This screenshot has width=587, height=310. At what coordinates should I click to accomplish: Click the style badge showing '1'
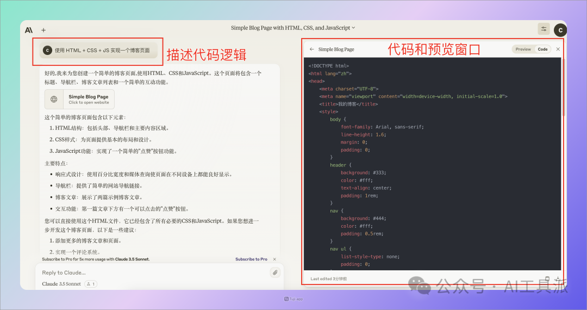91,284
